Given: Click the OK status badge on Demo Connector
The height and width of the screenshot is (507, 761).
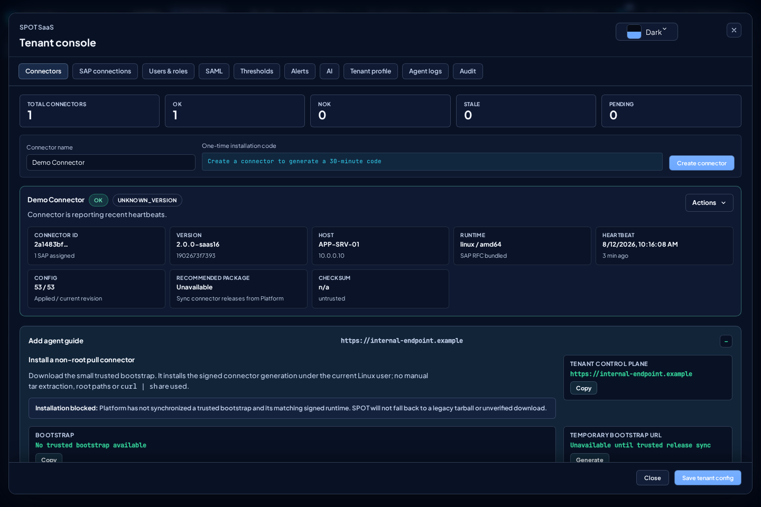Looking at the screenshot, I should coord(98,200).
